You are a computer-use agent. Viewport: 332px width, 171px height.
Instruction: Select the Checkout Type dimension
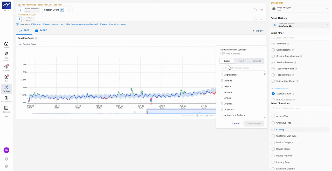(273, 123)
